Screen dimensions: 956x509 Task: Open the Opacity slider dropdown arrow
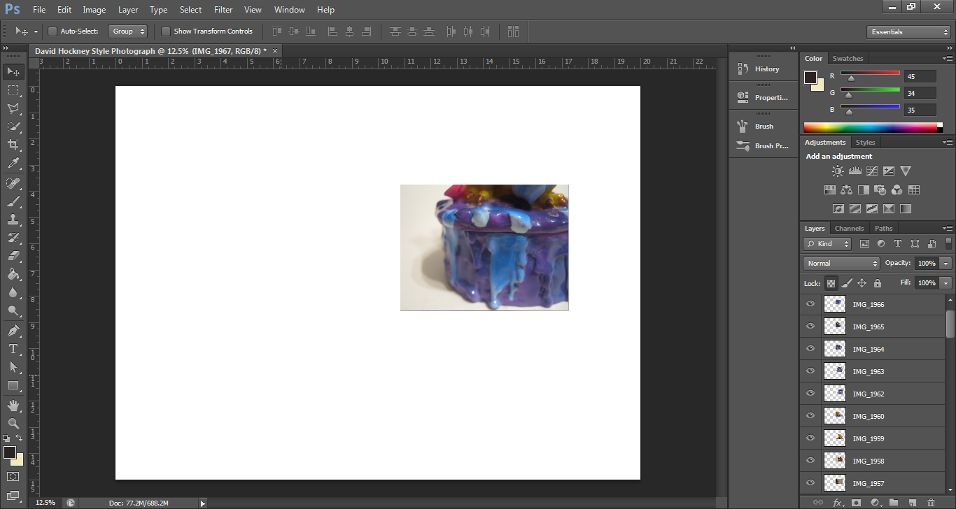[946, 264]
